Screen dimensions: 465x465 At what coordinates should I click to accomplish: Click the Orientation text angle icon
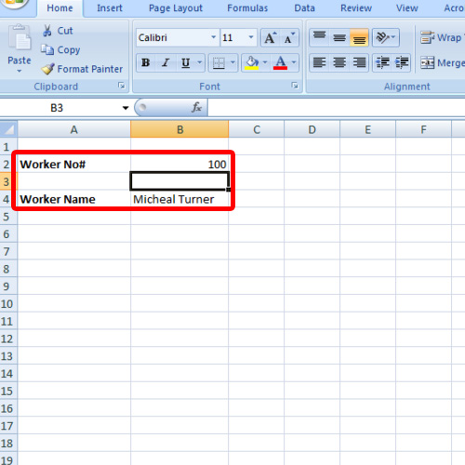(386, 38)
